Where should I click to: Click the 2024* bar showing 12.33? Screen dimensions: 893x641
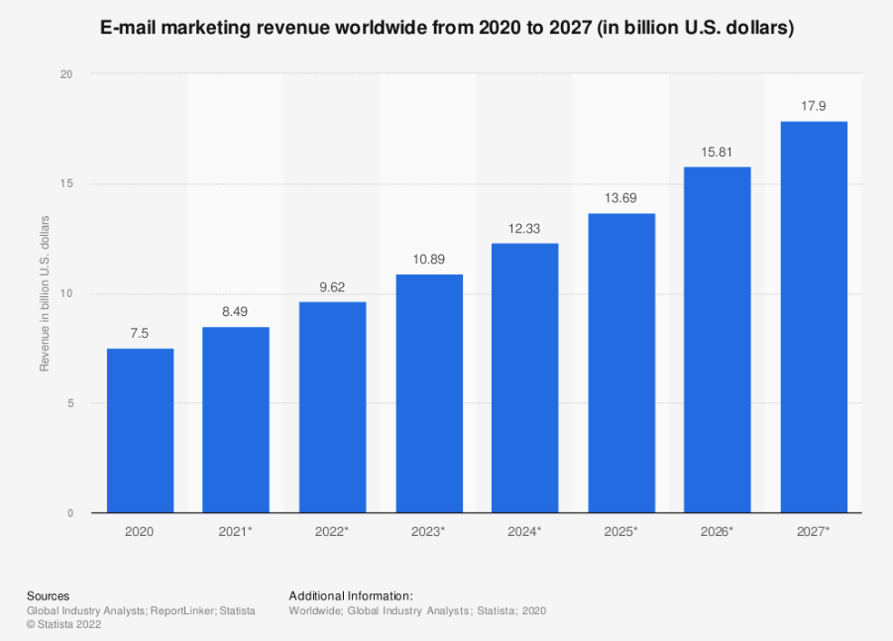(x=525, y=378)
